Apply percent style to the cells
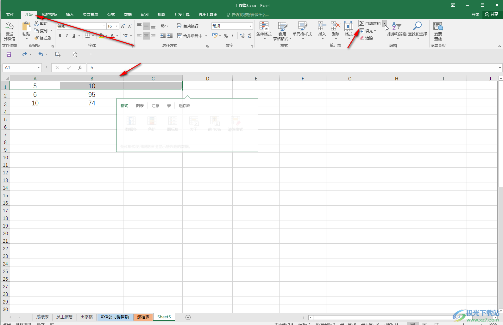Screen dimensions: 503x325 tap(226, 36)
